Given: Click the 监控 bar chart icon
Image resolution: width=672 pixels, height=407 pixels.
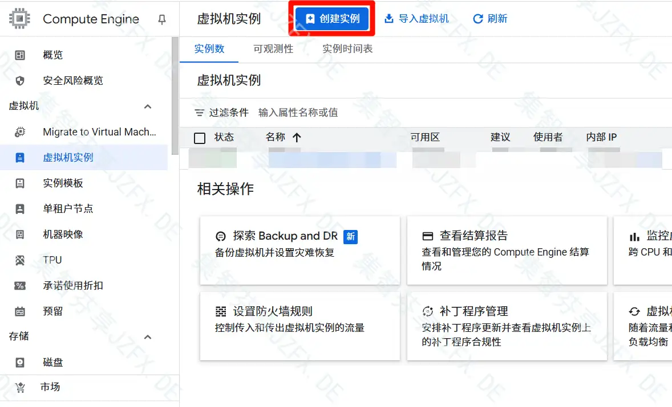Looking at the screenshot, I should point(634,236).
